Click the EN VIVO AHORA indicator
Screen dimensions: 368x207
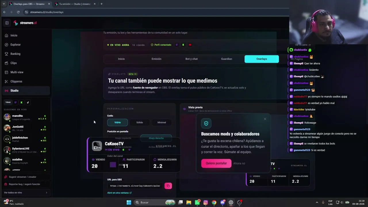[x=118, y=45]
